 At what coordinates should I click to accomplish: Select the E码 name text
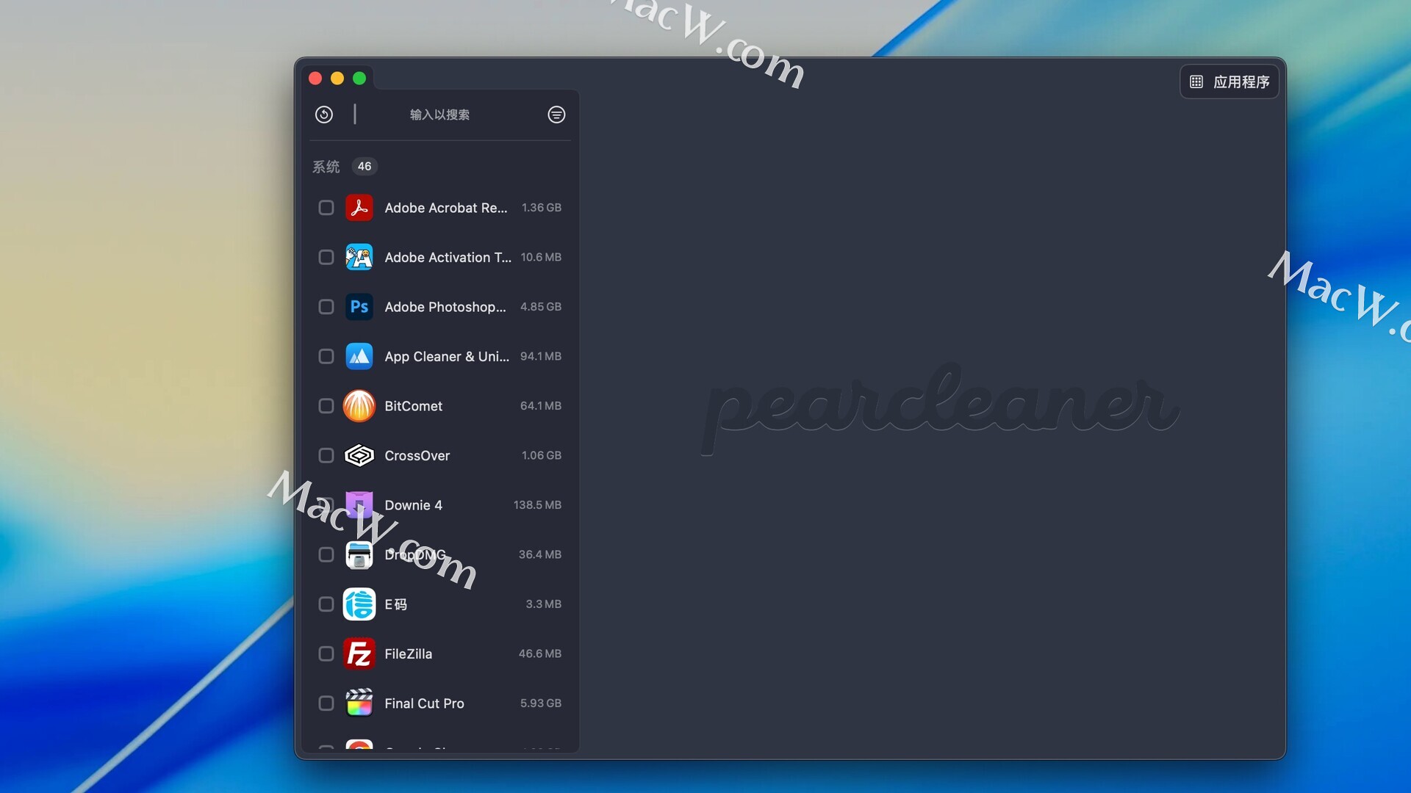(396, 604)
